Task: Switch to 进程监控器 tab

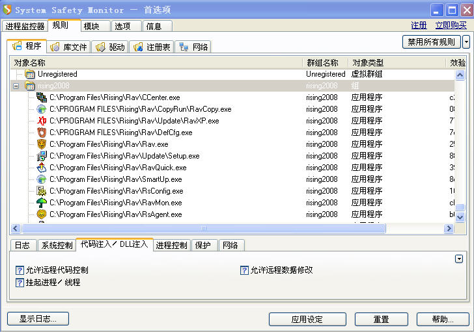Action: [x=25, y=26]
